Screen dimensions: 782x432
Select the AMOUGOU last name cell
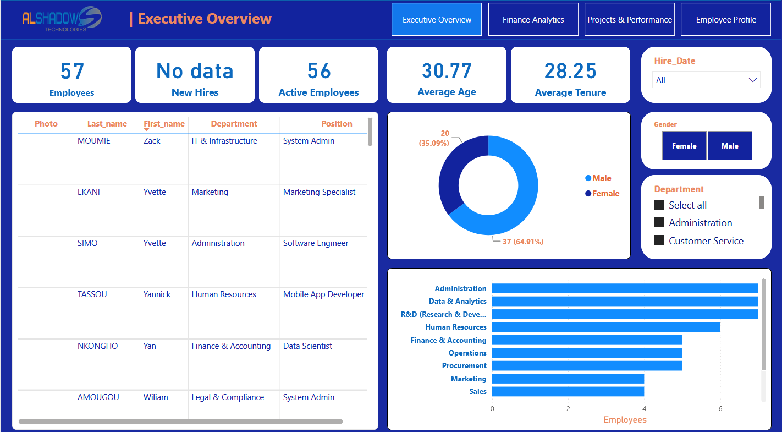pos(98,397)
